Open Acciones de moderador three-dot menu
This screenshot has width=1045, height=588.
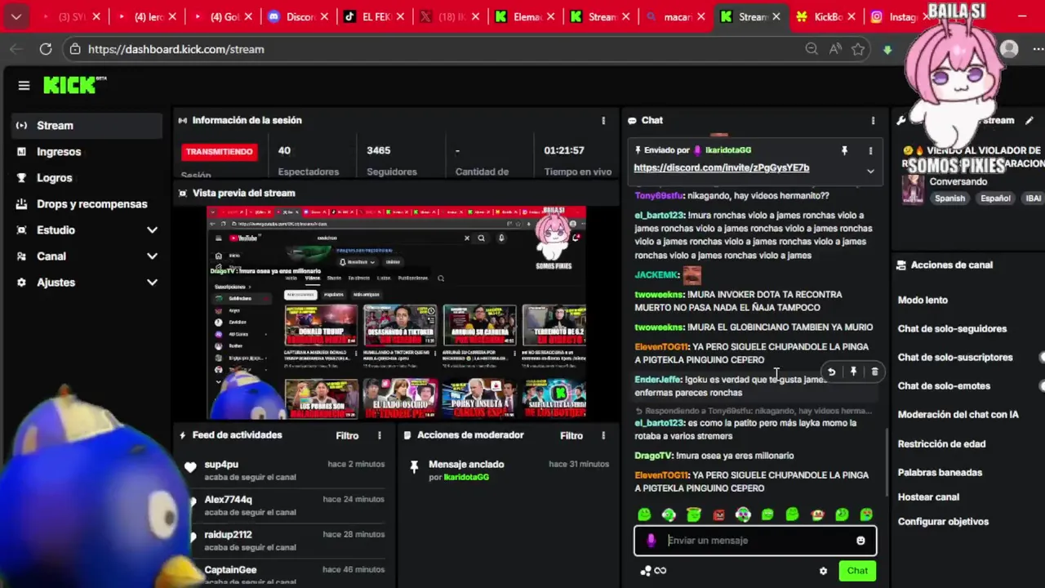603,435
